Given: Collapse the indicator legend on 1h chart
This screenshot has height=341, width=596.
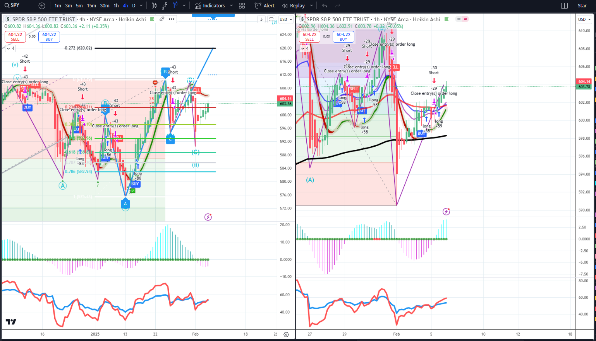Looking at the screenshot, I should click(x=305, y=48).
